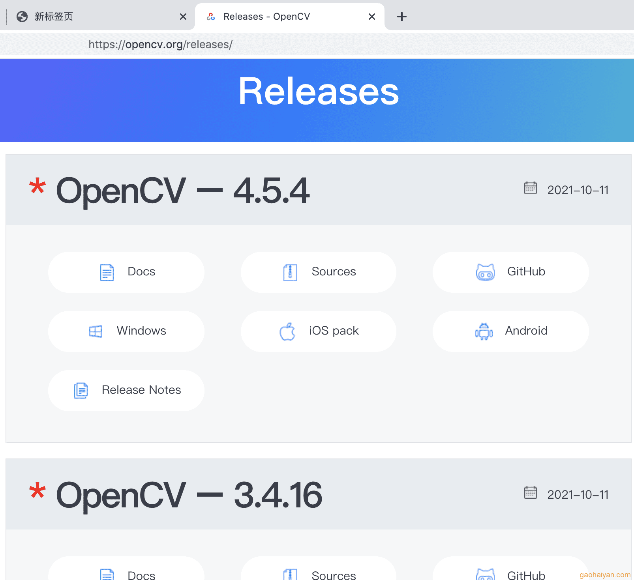The image size is (634, 580).
Task: Click the Releases page banner title
Action: (319, 92)
